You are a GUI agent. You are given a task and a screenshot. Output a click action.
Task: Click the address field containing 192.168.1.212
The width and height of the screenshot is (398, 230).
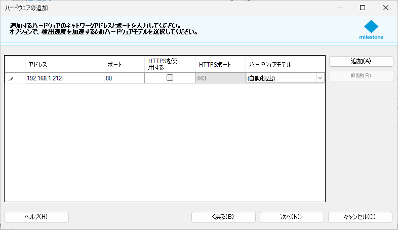[x=64, y=78]
